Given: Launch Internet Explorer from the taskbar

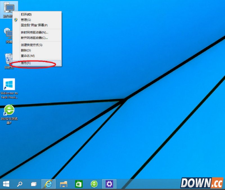Looking at the screenshot, I should coord(48,184).
